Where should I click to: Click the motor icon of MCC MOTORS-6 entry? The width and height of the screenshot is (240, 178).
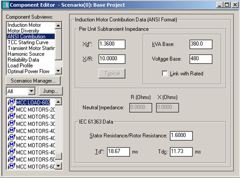(x=12, y=166)
